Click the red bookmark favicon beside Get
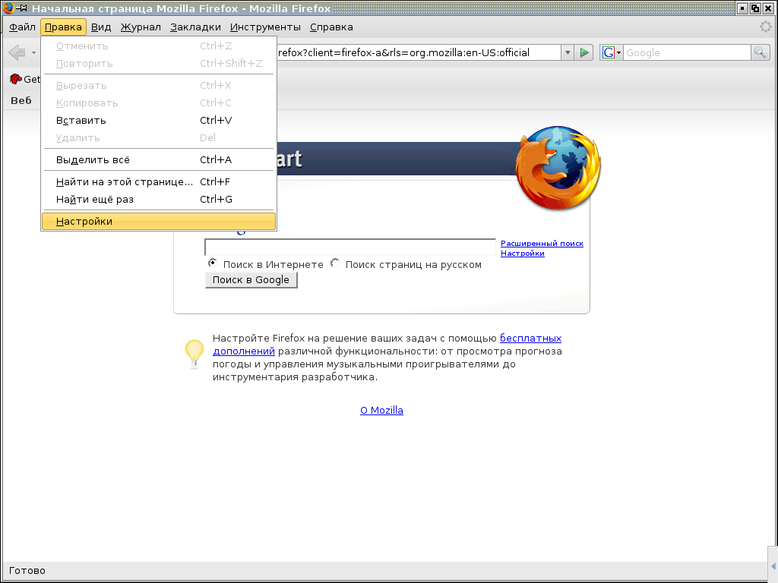This screenshot has height=583, width=778. (15, 79)
